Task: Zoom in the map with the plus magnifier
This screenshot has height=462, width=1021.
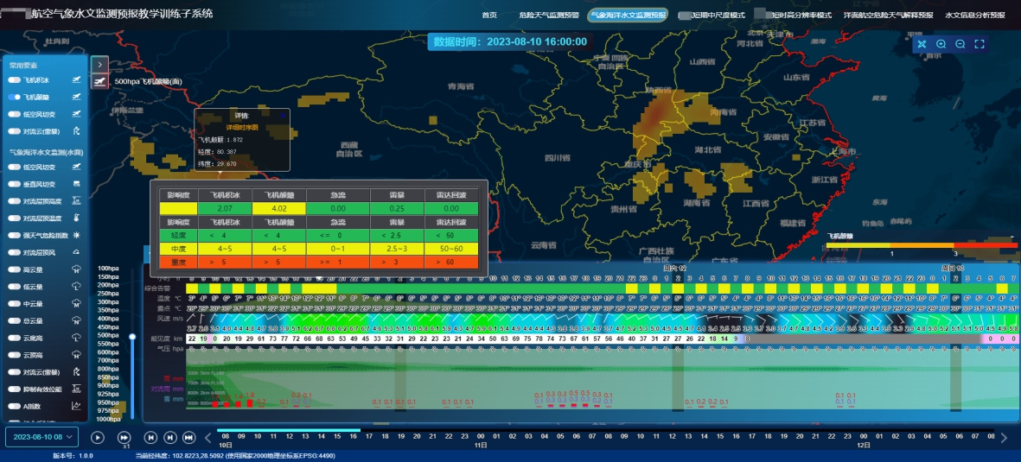Action: 941,44
